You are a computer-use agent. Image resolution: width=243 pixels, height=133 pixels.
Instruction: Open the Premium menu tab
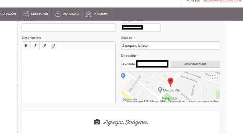[x=97, y=14]
